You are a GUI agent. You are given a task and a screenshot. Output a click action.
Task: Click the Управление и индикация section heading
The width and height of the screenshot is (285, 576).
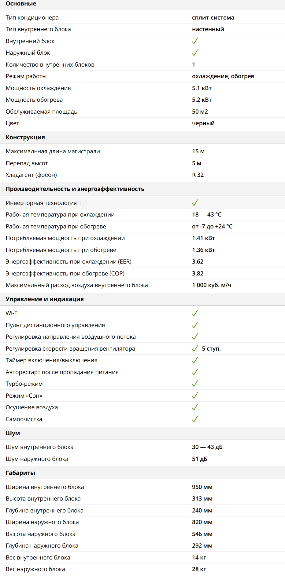click(45, 299)
